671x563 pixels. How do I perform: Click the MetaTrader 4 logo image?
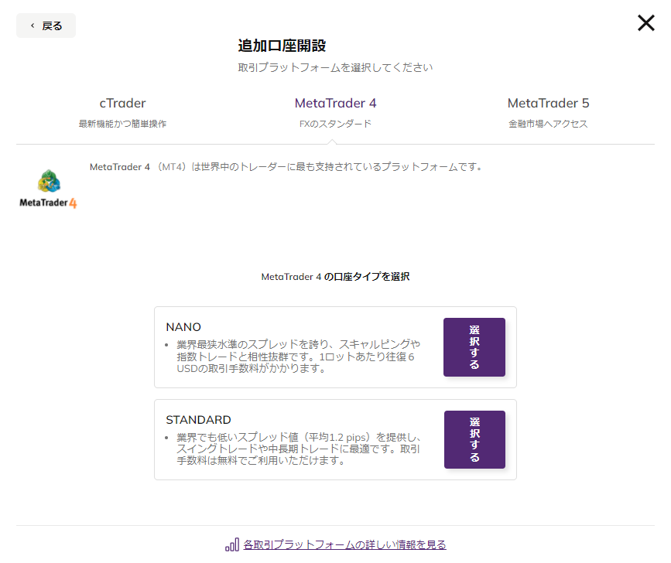48,189
